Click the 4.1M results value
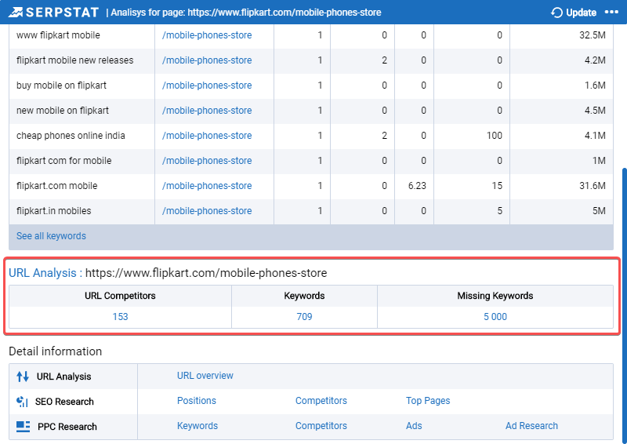The height and width of the screenshot is (444, 627). 595,136
